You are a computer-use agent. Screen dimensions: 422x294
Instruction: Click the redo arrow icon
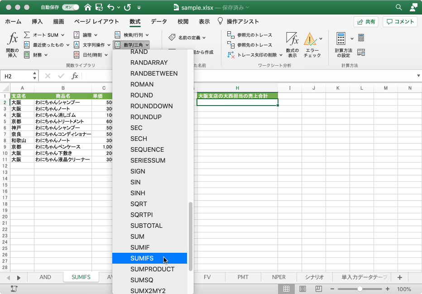[x=127, y=7]
